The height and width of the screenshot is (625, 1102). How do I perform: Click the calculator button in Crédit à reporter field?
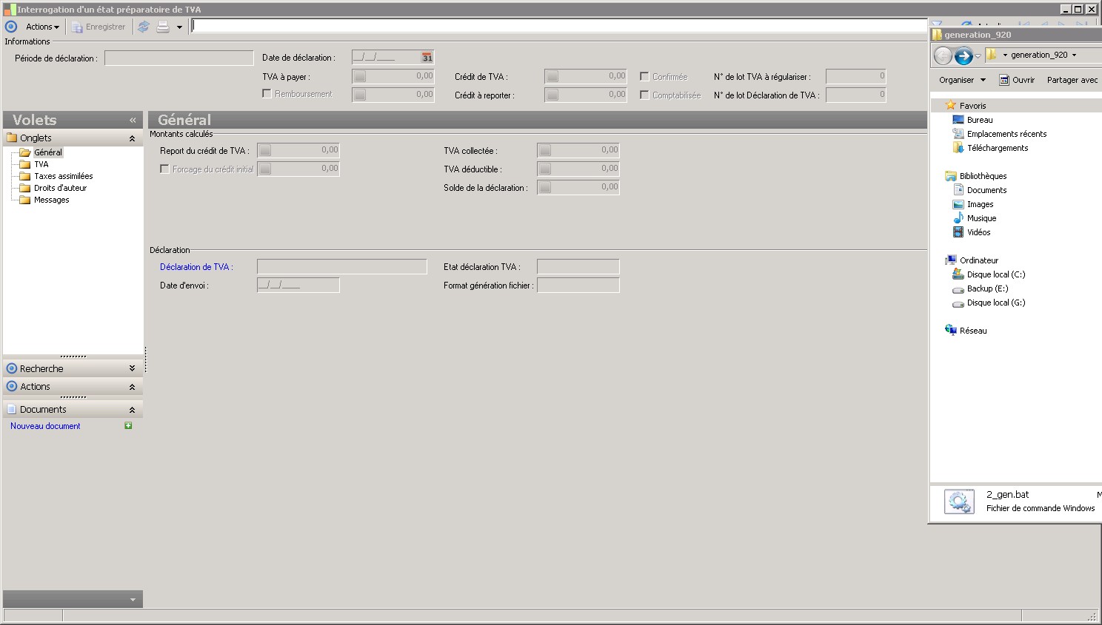click(x=552, y=95)
